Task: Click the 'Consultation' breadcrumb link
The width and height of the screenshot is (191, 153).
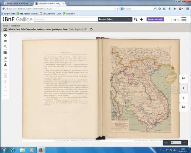Action: [16, 26]
